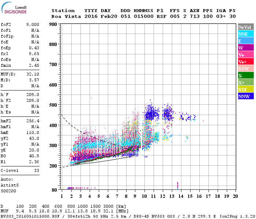
Task: Click the foF2 value 9.000
Action: click(33, 24)
